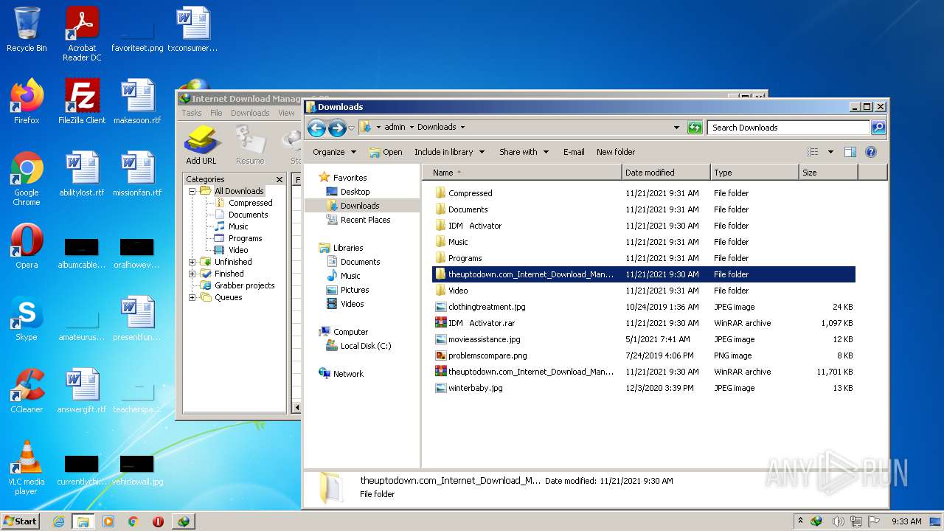Click IDM icon in the taskbar
Image resolution: width=944 pixels, height=531 pixels.
pyautogui.click(x=183, y=521)
